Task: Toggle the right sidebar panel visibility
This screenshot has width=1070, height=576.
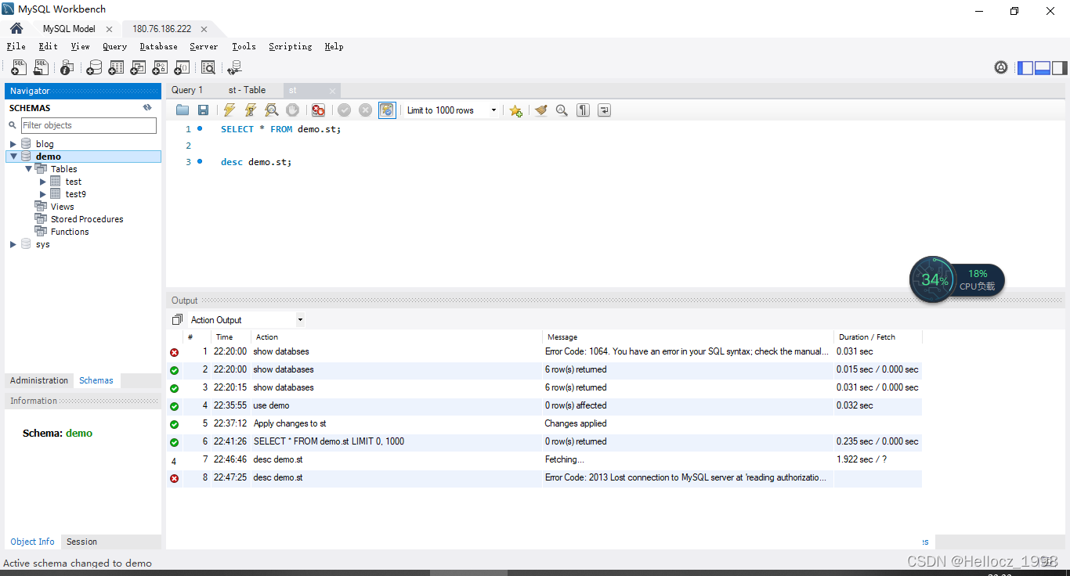Action: [x=1060, y=68]
